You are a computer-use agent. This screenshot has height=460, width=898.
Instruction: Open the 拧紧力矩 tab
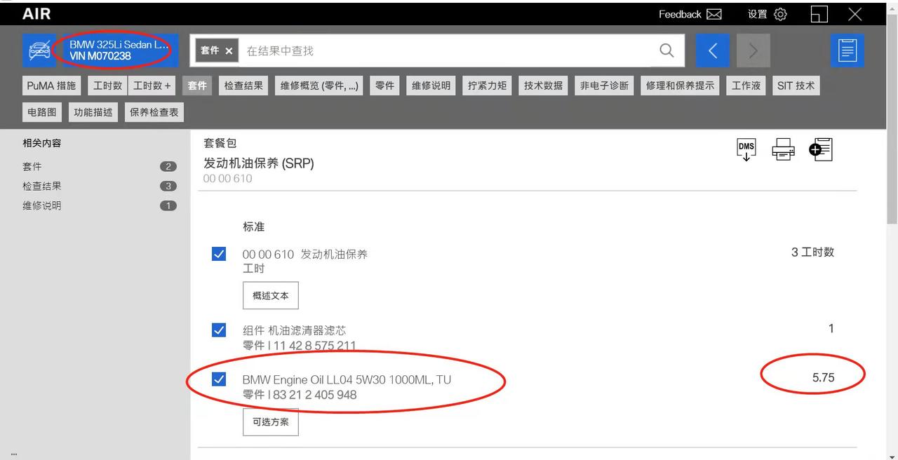(x=487, y=86)
